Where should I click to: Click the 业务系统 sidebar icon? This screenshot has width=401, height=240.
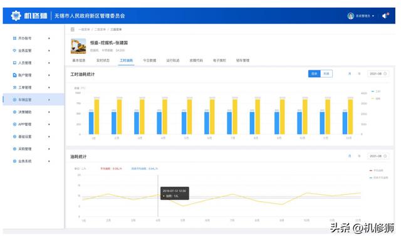(x=14, y=161)
